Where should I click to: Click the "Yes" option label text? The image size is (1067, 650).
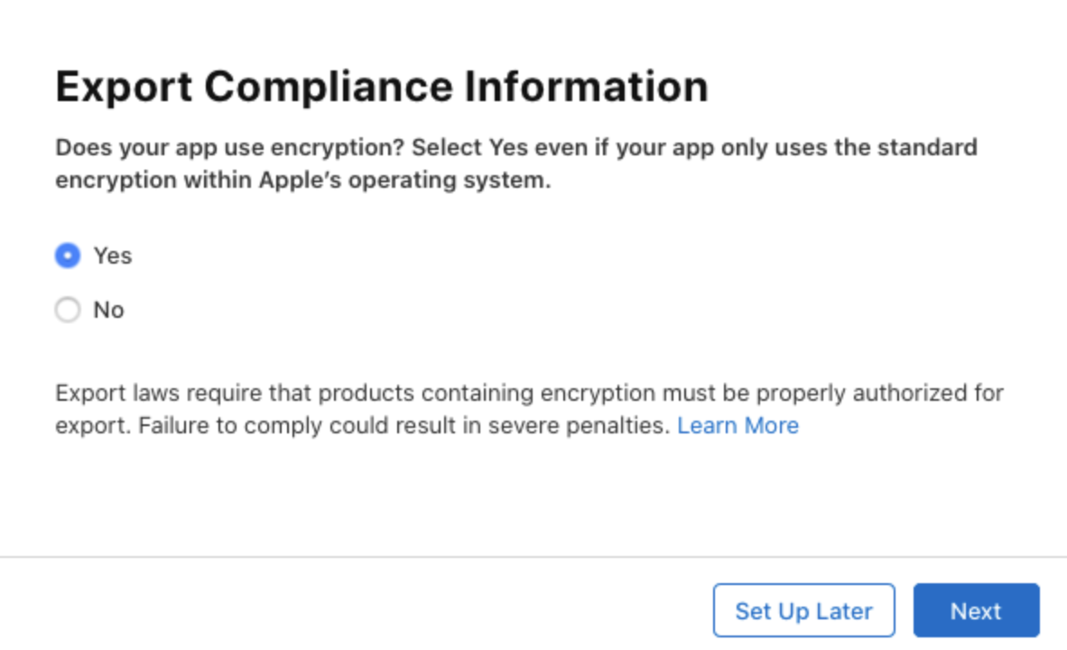point(113,256)
